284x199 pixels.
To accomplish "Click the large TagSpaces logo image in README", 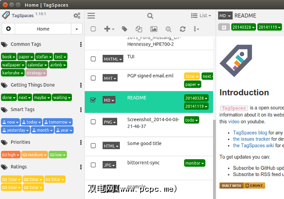I will click(x=236, y=61).
